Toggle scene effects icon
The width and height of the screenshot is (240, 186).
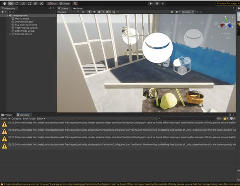99,12
